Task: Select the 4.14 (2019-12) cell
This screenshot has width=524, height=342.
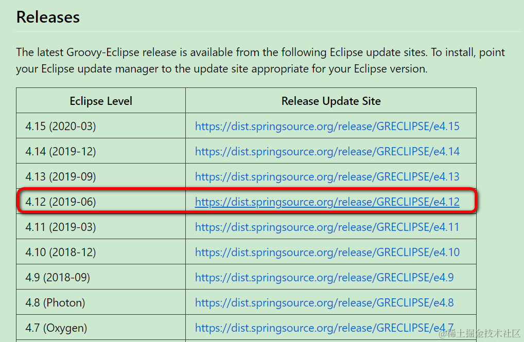Action: click(x=101, y=151)
